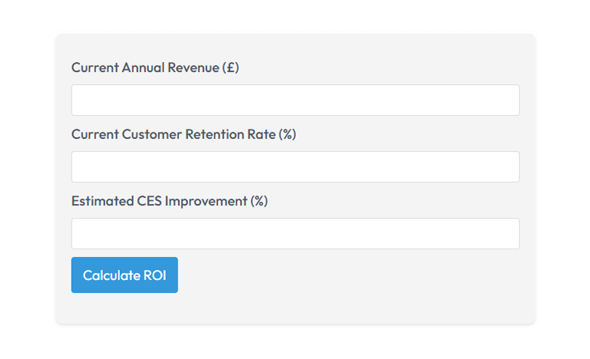Image resolution: width=590 pixels, height=359 pixels.
Task: Place cursor in the annual revenue textbox
Action: [x=295, y=100]
